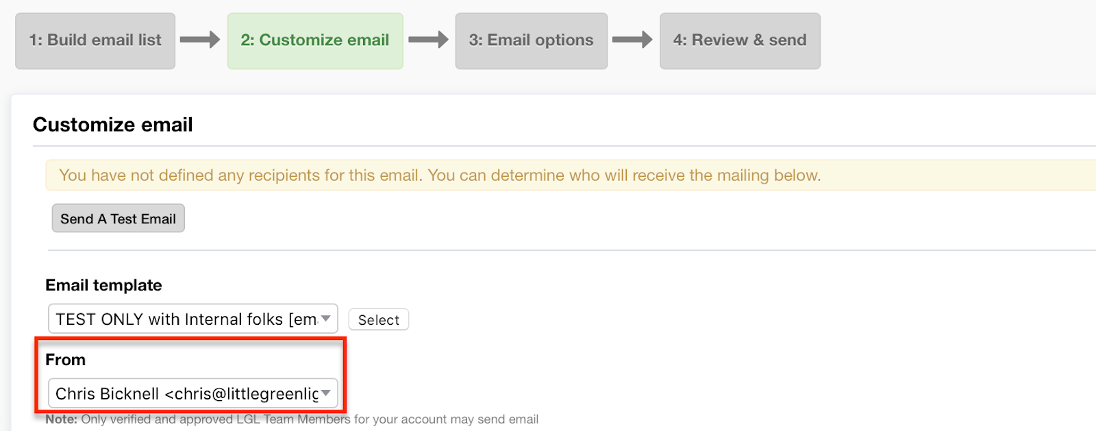The width and height of the screenshot is (1096, 431).
Task: Click the From field dropdown arrow icon
Action: [x=326, y=393]
